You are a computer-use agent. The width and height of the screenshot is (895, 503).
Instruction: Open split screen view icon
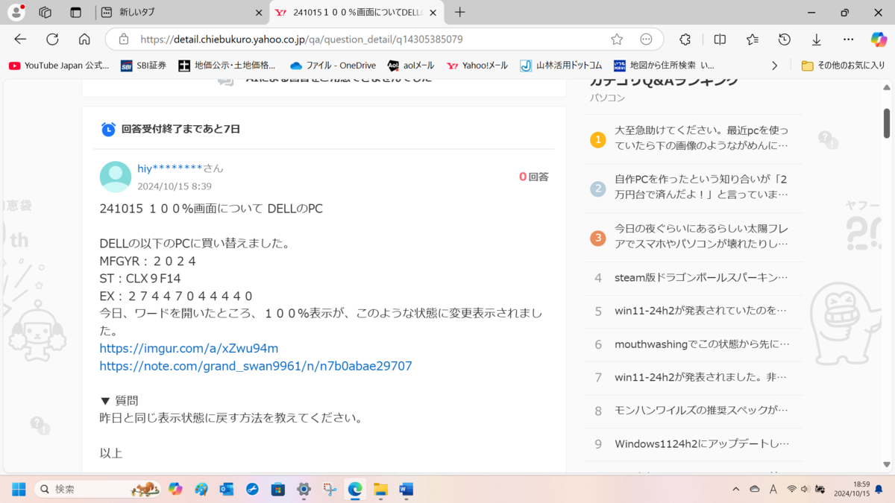pyautogui.click(x=720, y=39)
